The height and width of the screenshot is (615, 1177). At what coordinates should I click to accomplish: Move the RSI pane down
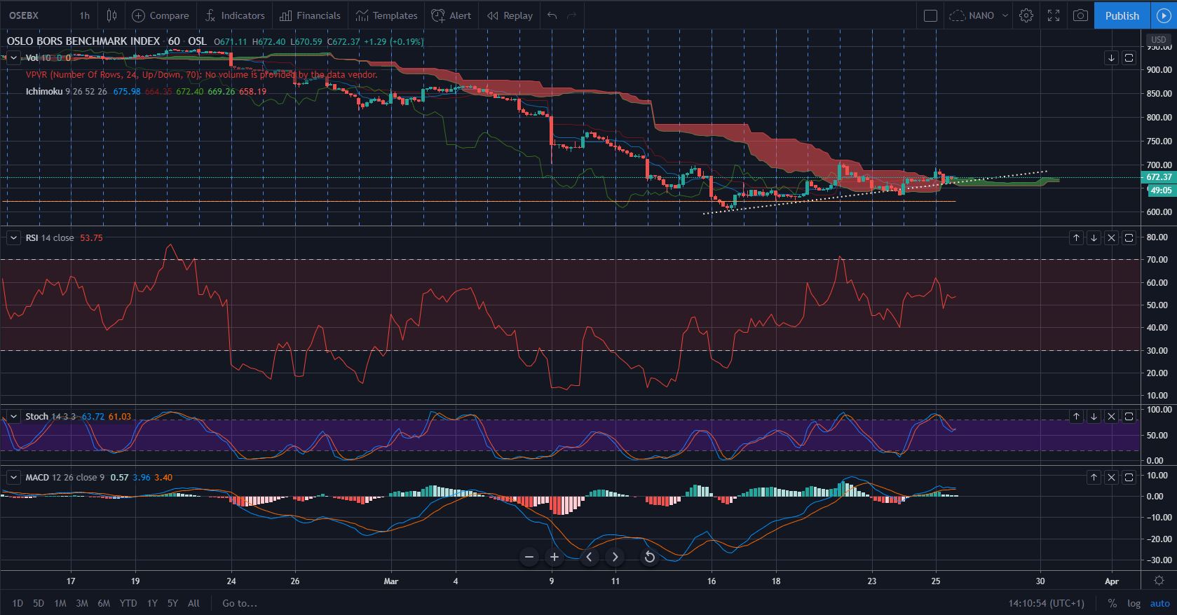click(1094, 238)
